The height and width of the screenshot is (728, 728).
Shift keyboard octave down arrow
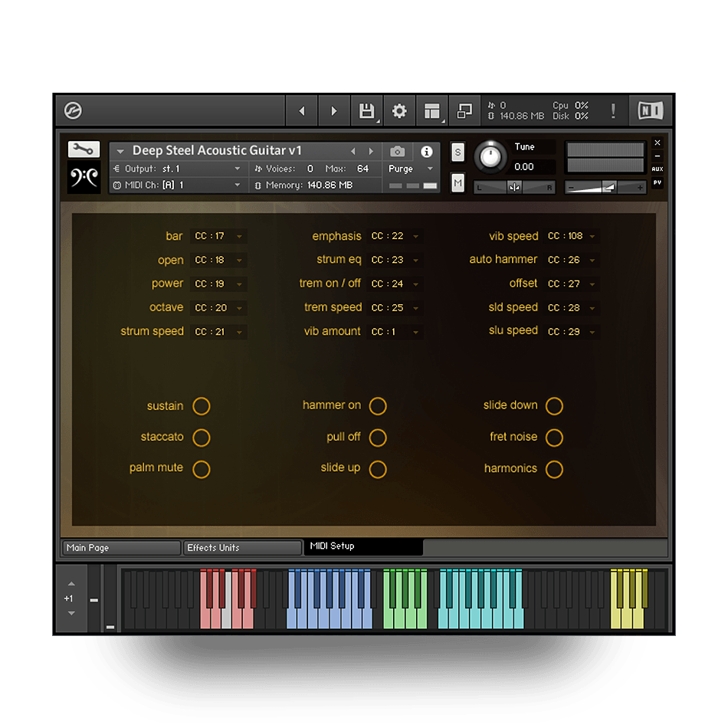71,613
